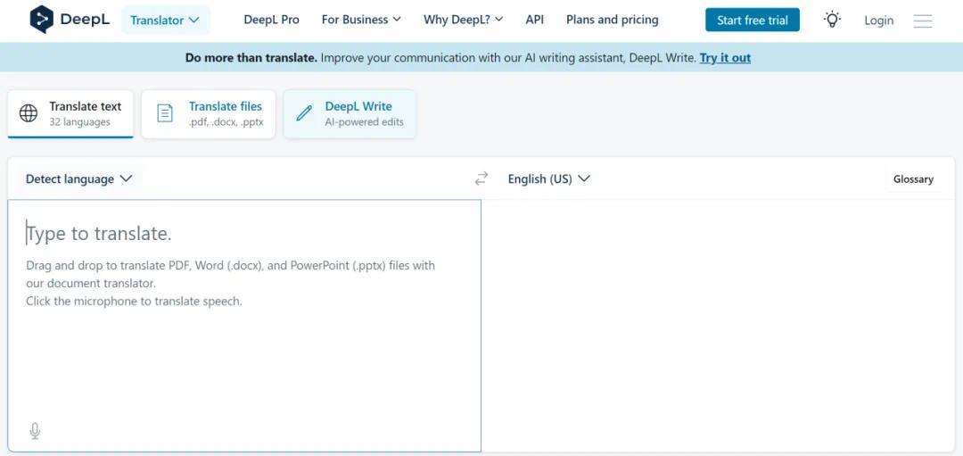Expand the For Business menu
Screen dimensions: 963x456
coord(361,20)
